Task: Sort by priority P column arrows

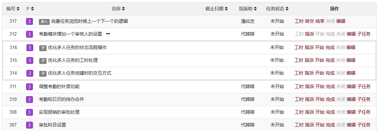Action: (32, 9)
